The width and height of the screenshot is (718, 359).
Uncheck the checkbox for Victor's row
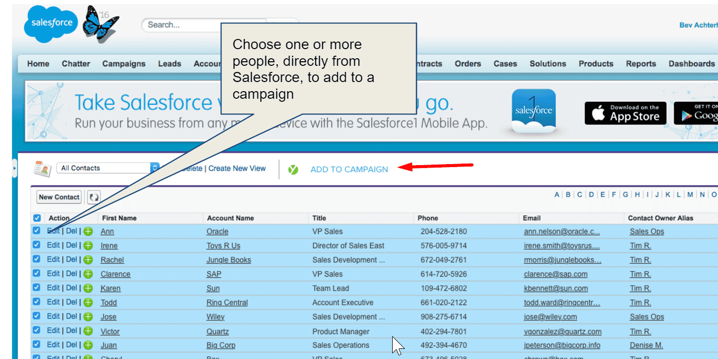click(36, 331)
